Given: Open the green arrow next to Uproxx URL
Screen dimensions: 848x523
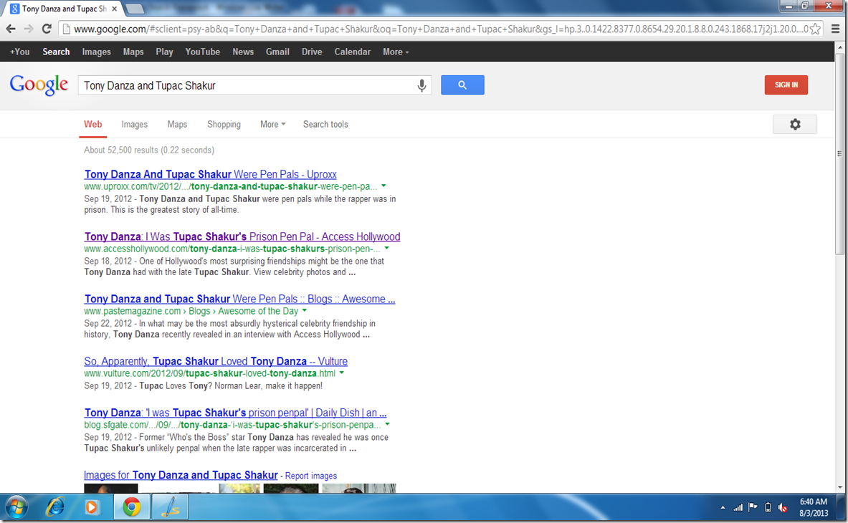Looking at the screenshot, I should click(384, 186).
